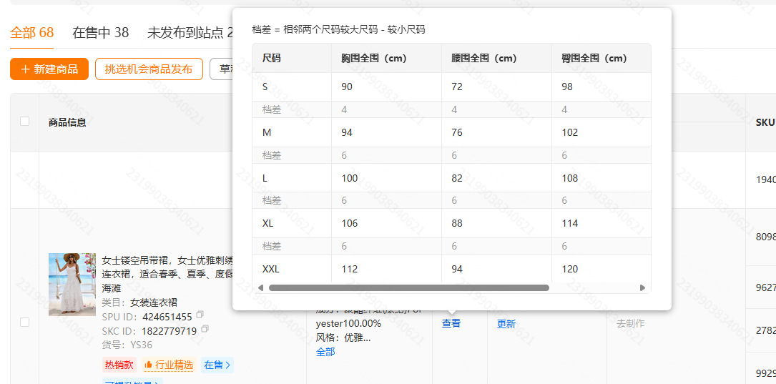Click the plus icon on 新建商品

pos(26,69)
